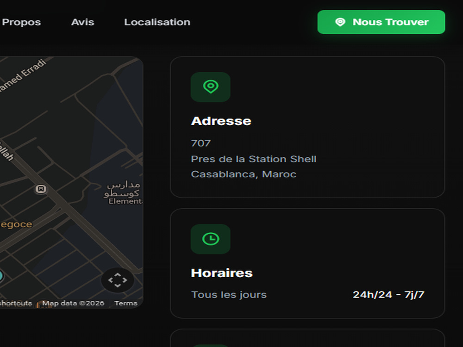Go to the Localisation nav item

coord(157,22)
